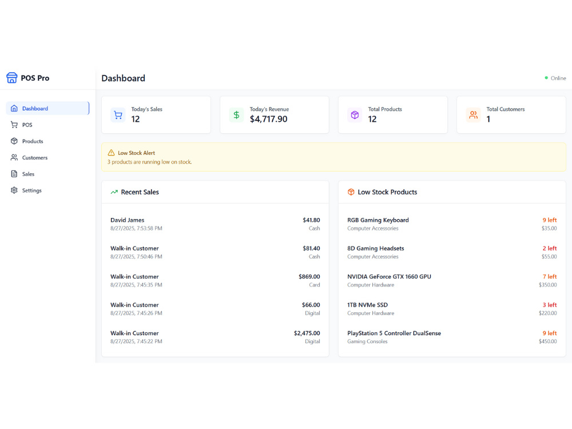Click the Total Products value 12
The width and height of the screenshot is (572, 429).
coord(372,120)
